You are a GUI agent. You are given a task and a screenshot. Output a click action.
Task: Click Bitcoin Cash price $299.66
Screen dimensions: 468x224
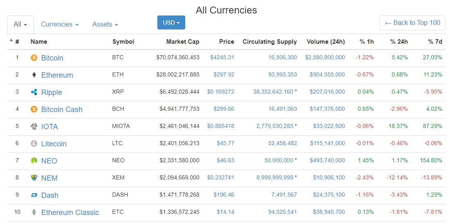[x=224, y=109]
